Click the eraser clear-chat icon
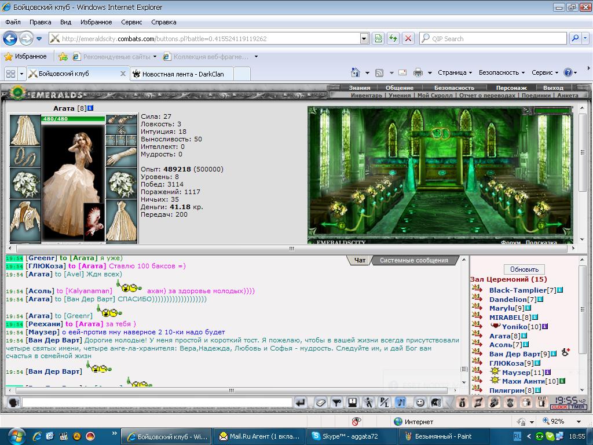Image resolution: width=593 pixels, height=445 pixels. [321, 402]
